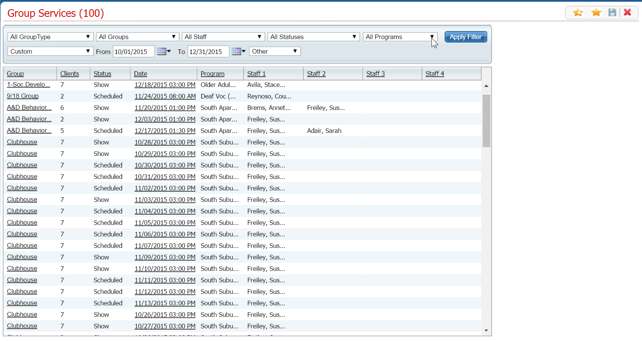This screenshot has height=341, width=642.
Task: Open the Other dropdown next to To date
Action: [275, 51]
